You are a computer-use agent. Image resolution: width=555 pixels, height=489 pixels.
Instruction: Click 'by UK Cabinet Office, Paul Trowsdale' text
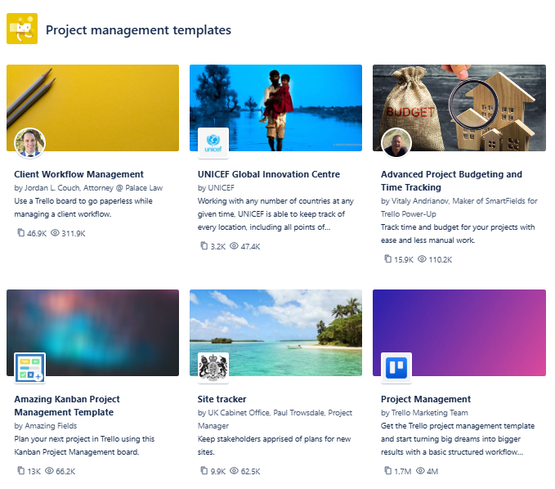[275, 419]
